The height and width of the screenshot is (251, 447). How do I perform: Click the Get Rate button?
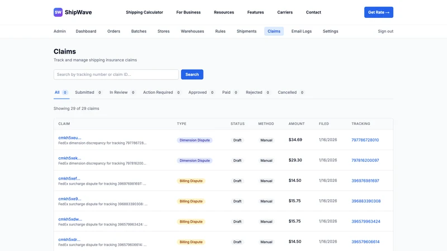(379, 12)
